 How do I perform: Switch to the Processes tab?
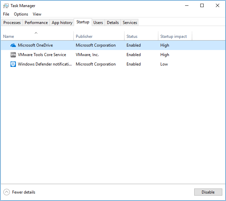[x=12, y=23]
